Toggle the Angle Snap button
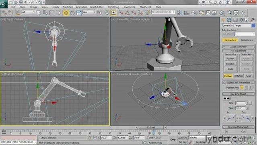Viewport: 257px width, 145px height. [x=127, y=12]
